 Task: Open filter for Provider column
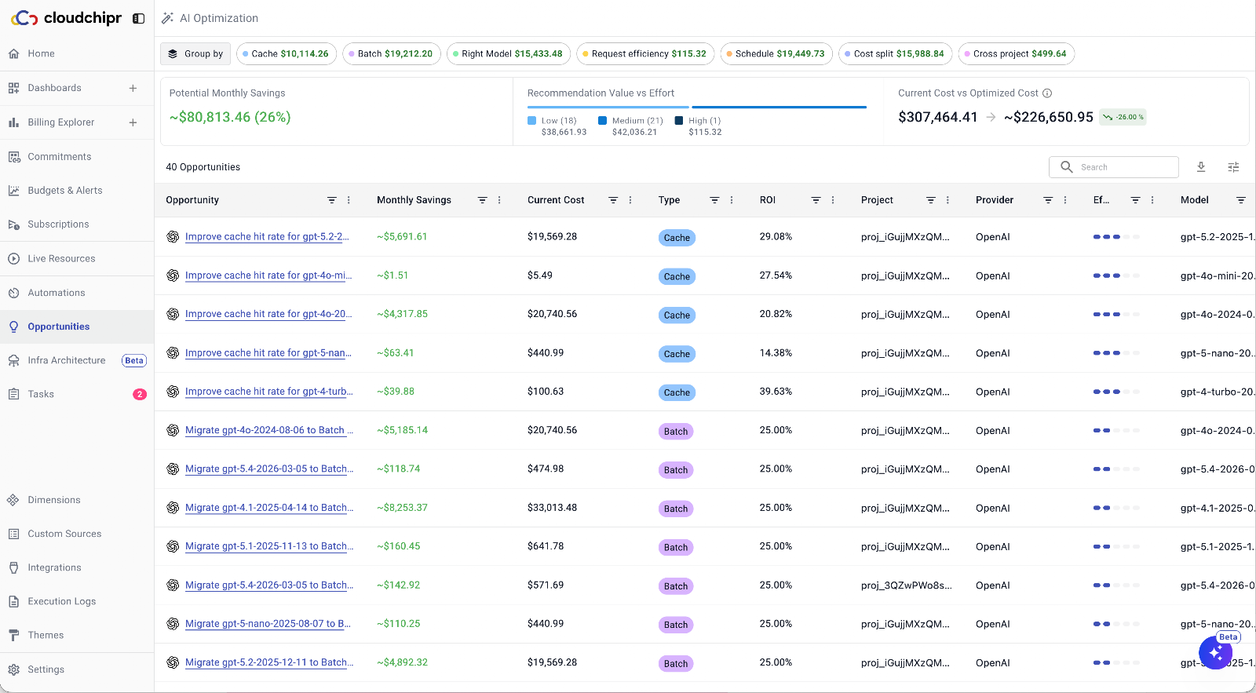tap(1048, 200)
